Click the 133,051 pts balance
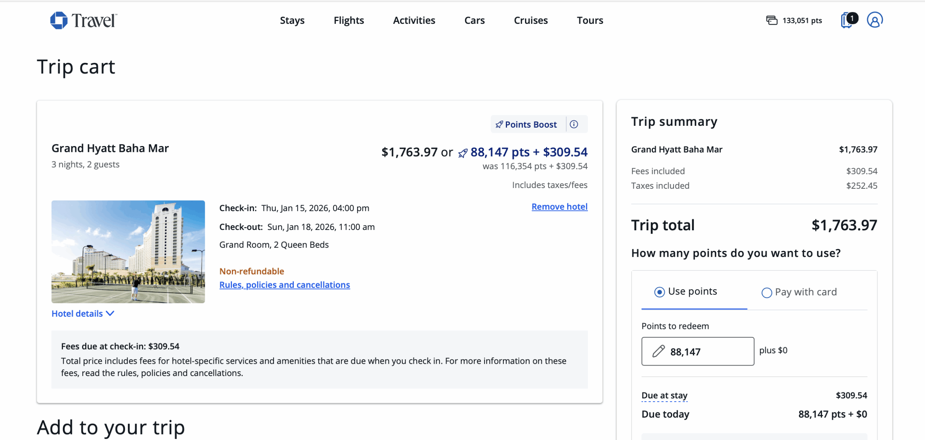 (x=802, y=21)
